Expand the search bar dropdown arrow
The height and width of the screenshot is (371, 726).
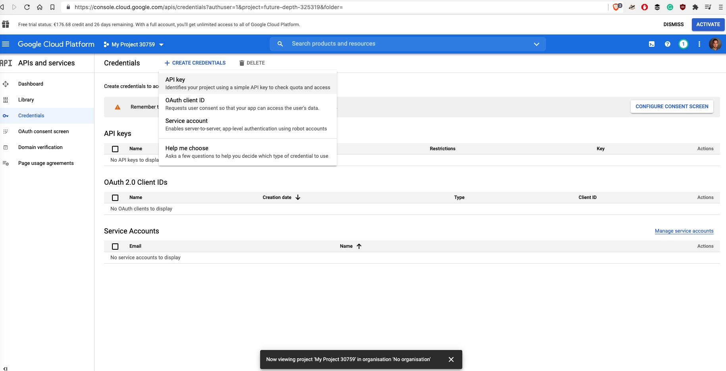coord(537,44)
